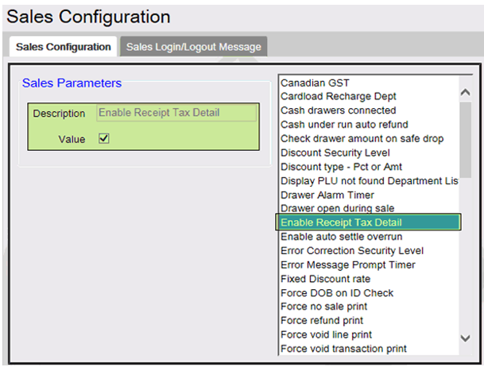Pick Force DOB on ID Check

[x=337, y=293]
